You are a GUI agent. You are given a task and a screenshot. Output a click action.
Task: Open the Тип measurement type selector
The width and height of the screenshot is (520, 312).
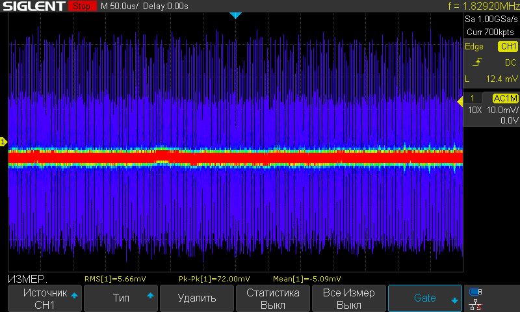pos(121,298)
